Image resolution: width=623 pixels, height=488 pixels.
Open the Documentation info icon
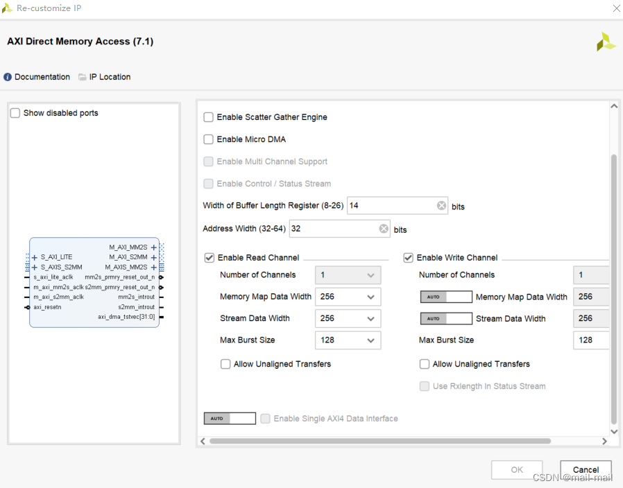[x=8, y=77]
